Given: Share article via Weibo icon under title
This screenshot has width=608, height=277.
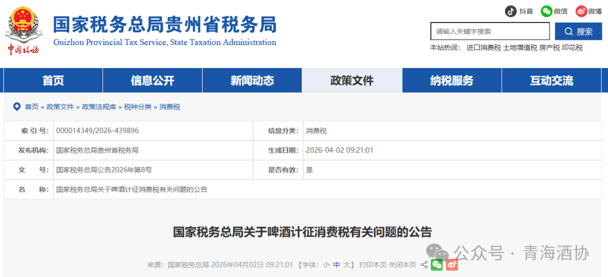Looking at the screenshot, I should point(451,265).
